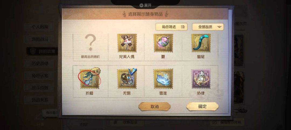Click the 编辑展示效果 edit button
This screenshot has width=291, height=130.
tap(227, 122)
